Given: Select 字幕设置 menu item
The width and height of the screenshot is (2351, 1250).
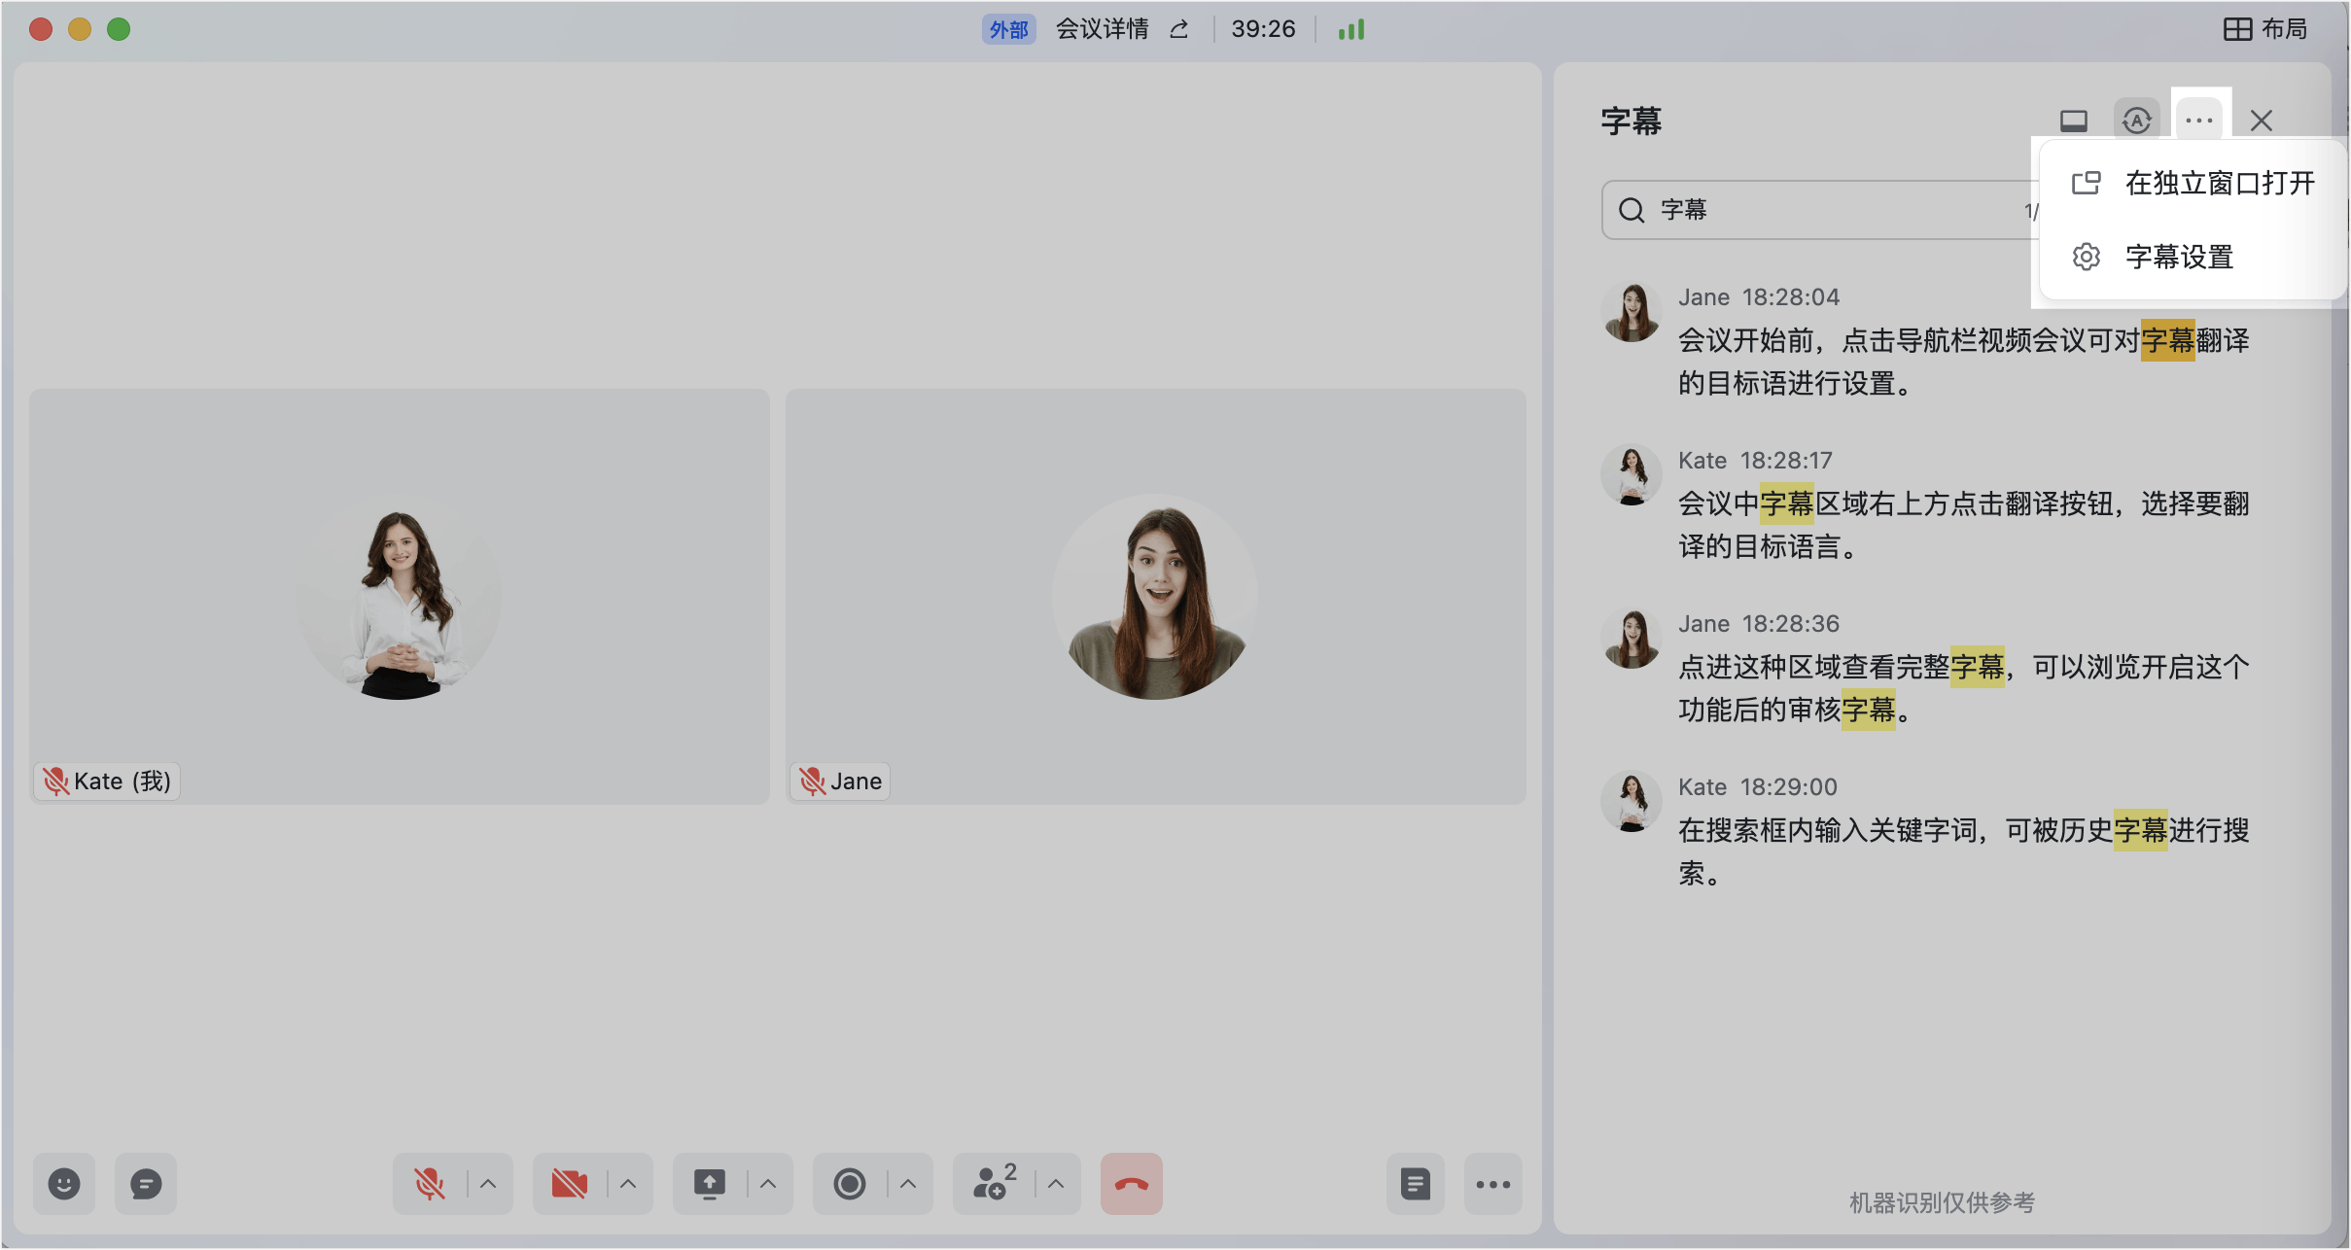Looking at the screenshot, I should tap(2194, 257).
